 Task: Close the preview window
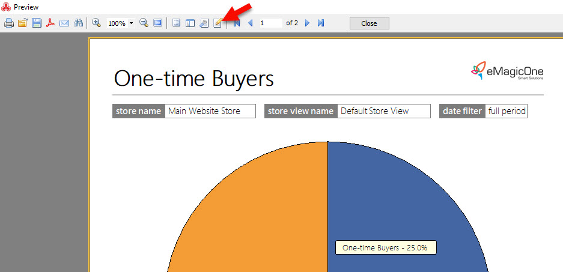tap(369, 23)
